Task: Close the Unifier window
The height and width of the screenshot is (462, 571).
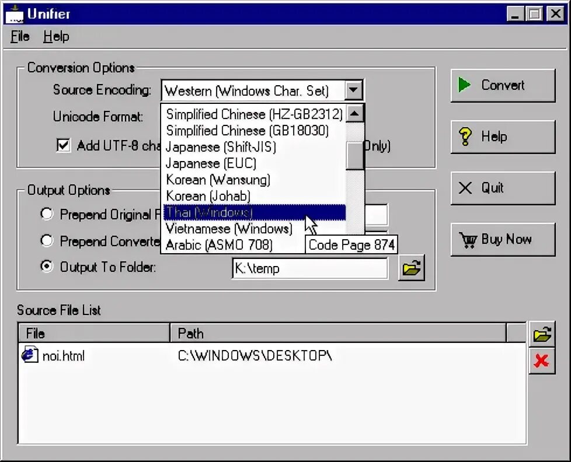Action: coord(556,15)
